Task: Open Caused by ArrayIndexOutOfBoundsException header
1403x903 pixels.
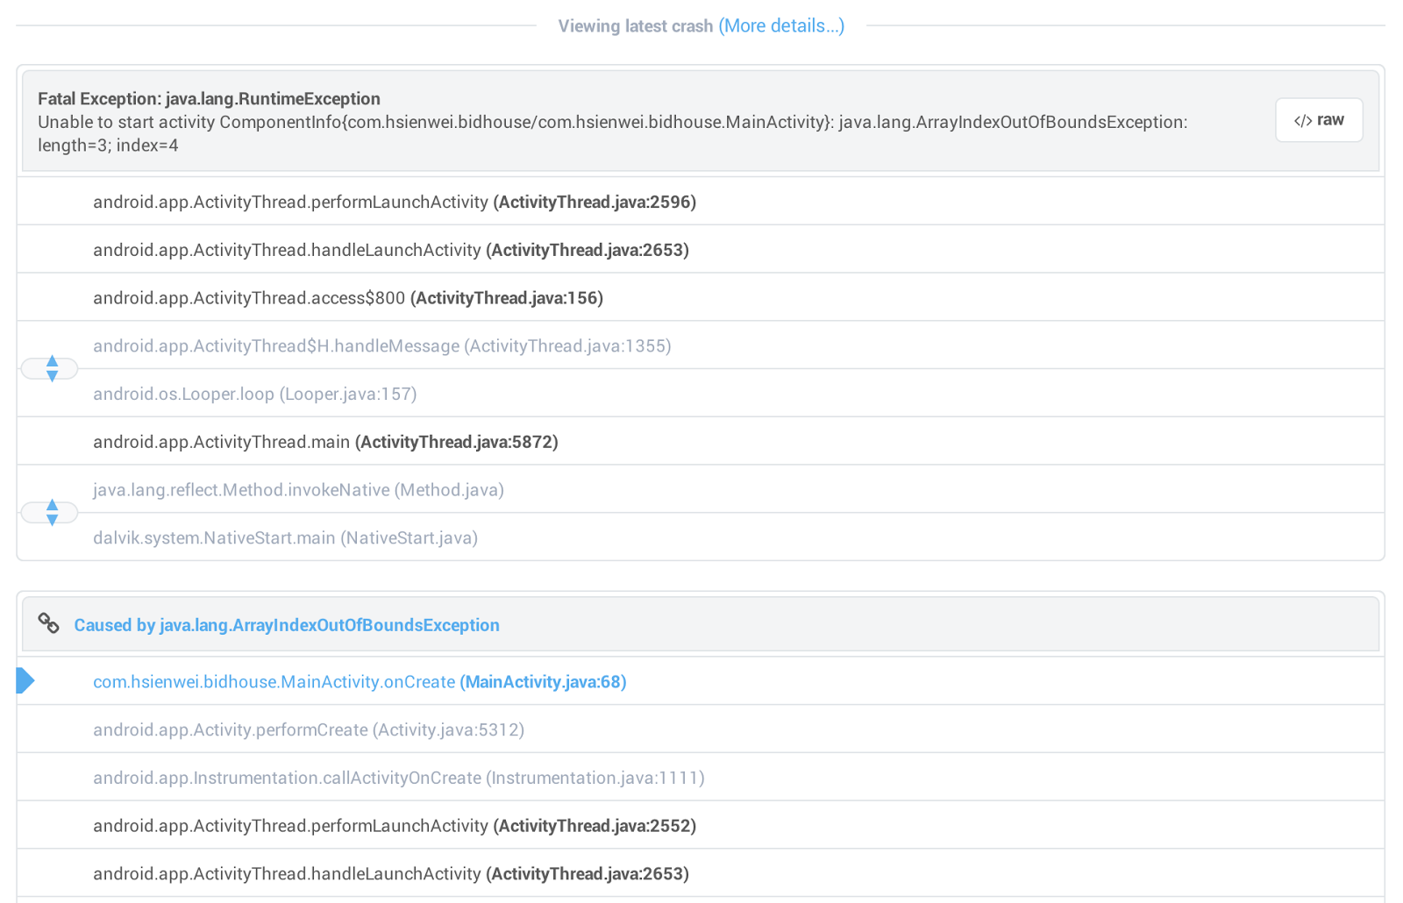Action: [x=287, y=625]
